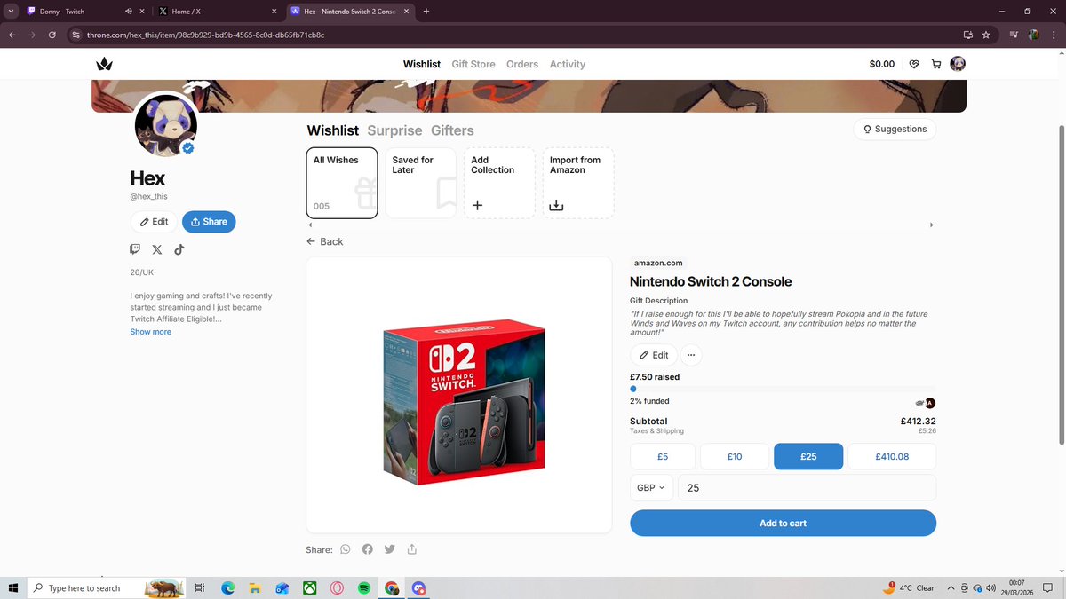Image resolution: width=1066 pixels, height=599 pixels.
Task: Select the £5 contribution amount
Action: coord(663,456)
